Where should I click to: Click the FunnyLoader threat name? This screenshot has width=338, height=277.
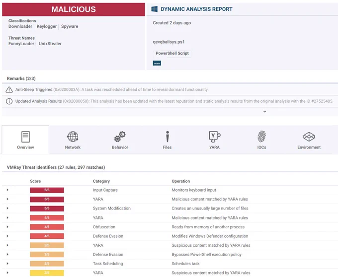(21, 44)
